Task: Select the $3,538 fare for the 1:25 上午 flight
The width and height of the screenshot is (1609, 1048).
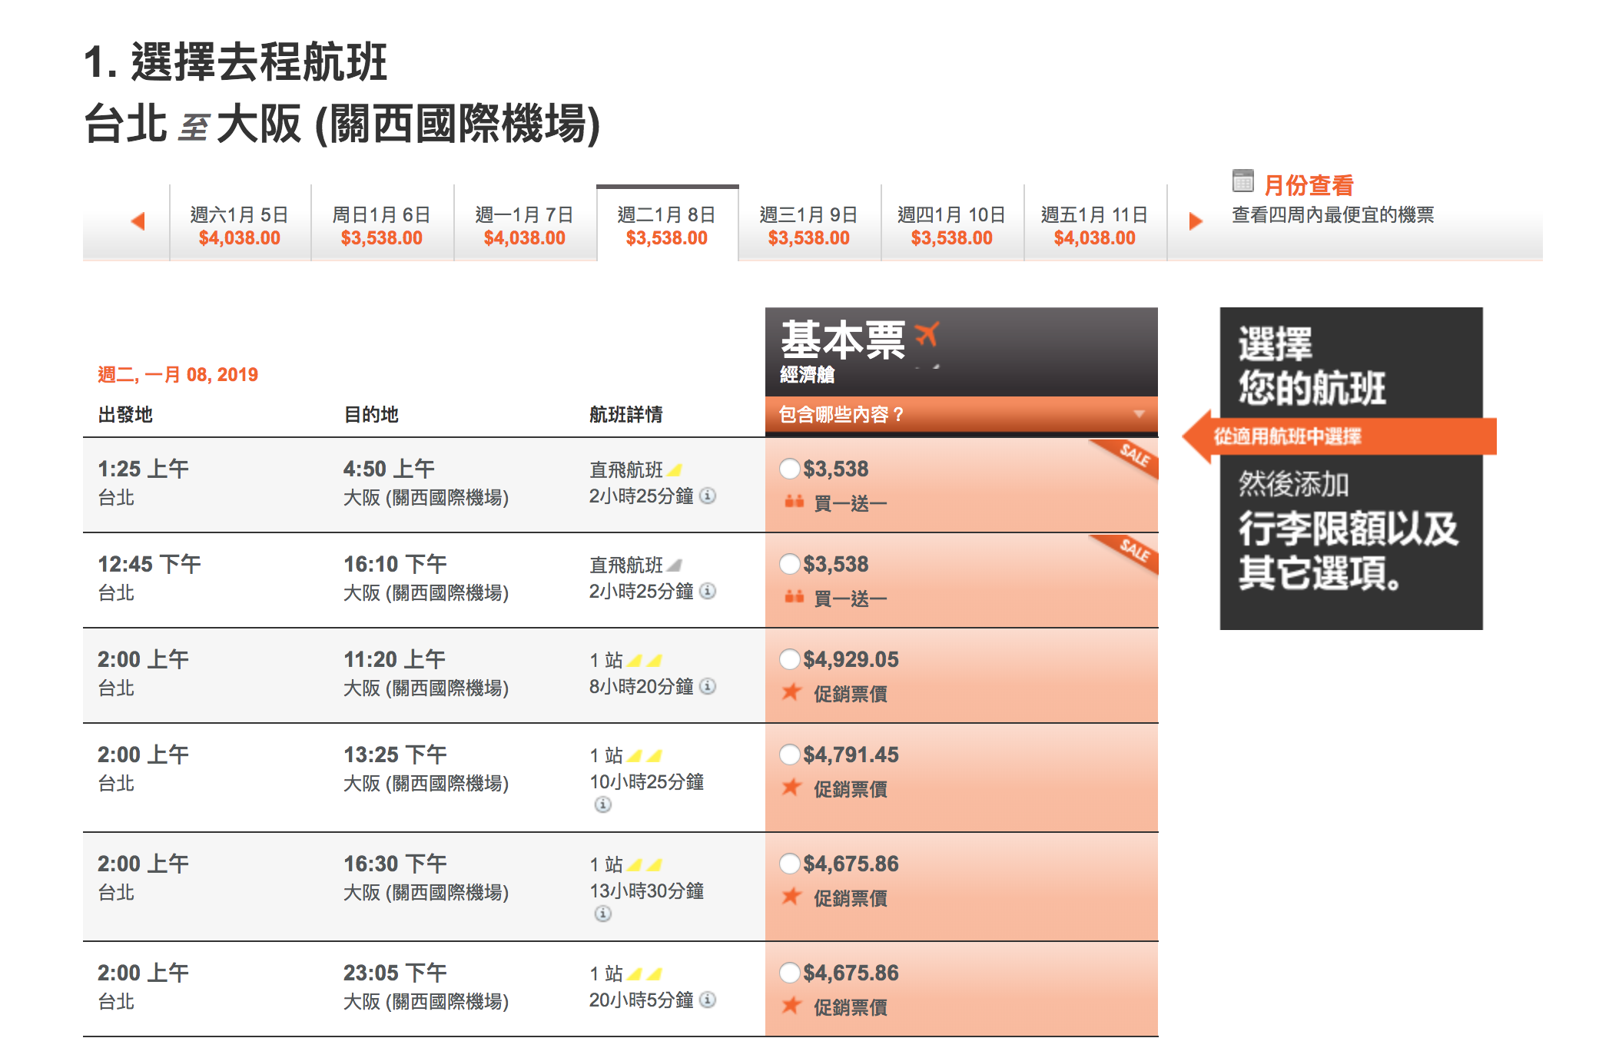Action: pos(789,469)
